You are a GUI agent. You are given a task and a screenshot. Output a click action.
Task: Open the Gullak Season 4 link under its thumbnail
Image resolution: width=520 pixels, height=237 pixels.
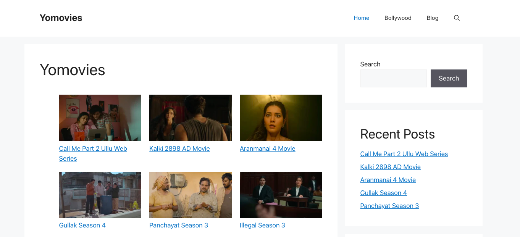click(x=82, y=225)
